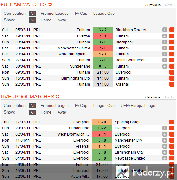Open arrow icon next to Liverpool Matches heading
Screen dimensions: 177x180
(x=57, y=97)
